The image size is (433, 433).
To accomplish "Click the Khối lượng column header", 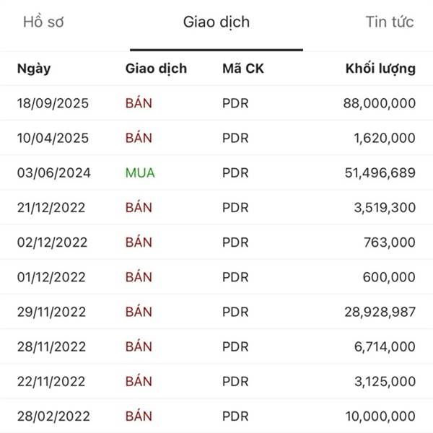I will 380,69.
